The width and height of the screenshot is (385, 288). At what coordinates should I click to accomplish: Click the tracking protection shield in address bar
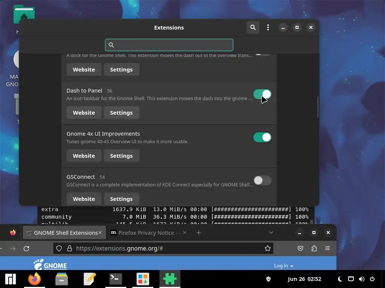pyautogui.click(x=59, y=248)
